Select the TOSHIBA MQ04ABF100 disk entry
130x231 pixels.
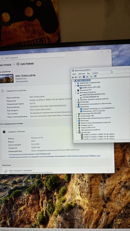tap(91, 97)
